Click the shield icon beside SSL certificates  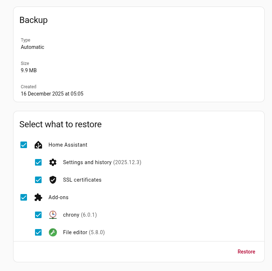tap(53, 180)
